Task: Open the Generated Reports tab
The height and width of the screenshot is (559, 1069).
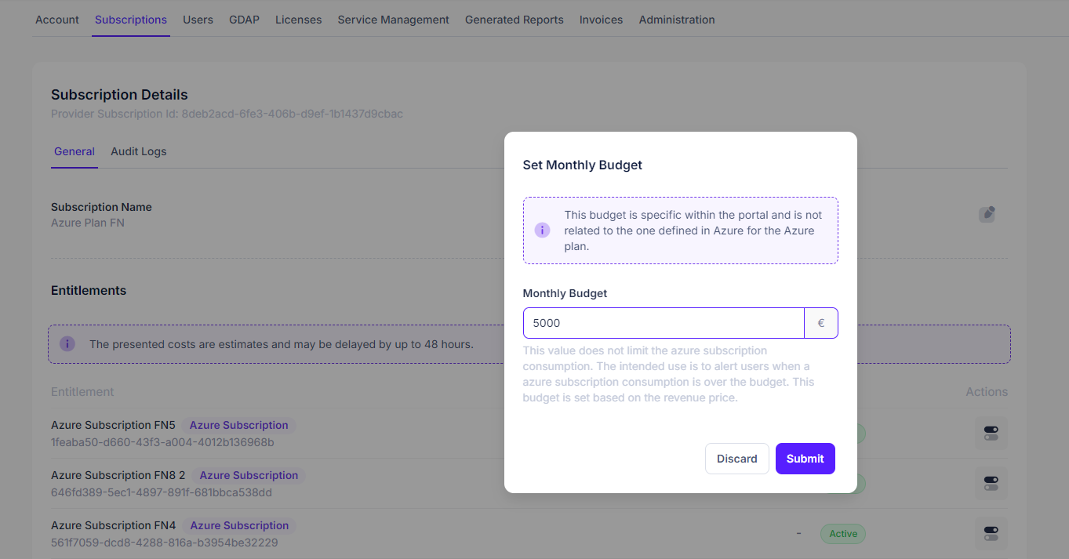Action: point(514,20)
